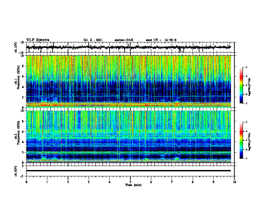Click the 'Time (min)' axis label

click(133, 185)
